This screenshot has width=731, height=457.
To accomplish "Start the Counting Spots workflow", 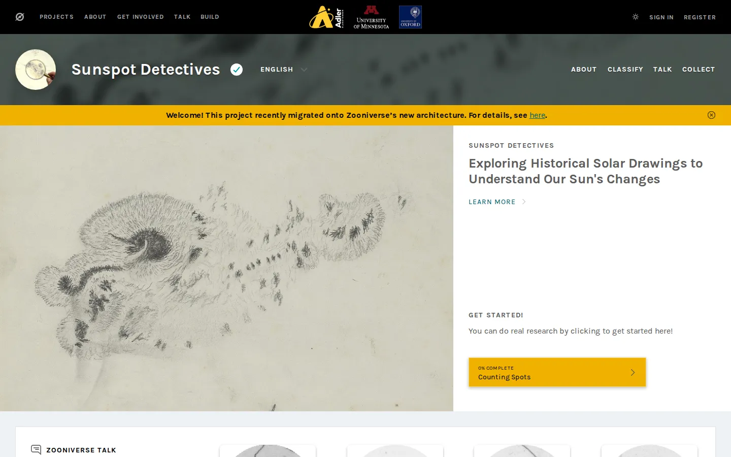I will (557, 372).
